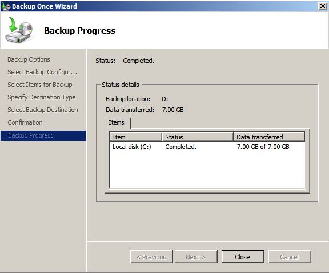The image size is (329, 273).
Task: Click the Backup location: label
Action: (128, 99)
